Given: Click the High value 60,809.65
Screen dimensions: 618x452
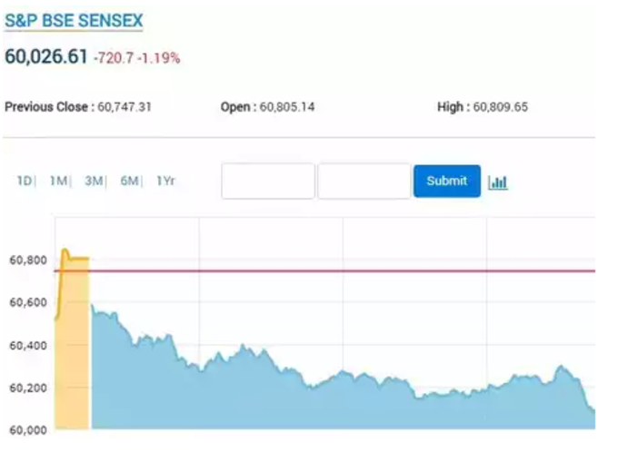Looking at the screenshot, I should click(x=500, y=107).
